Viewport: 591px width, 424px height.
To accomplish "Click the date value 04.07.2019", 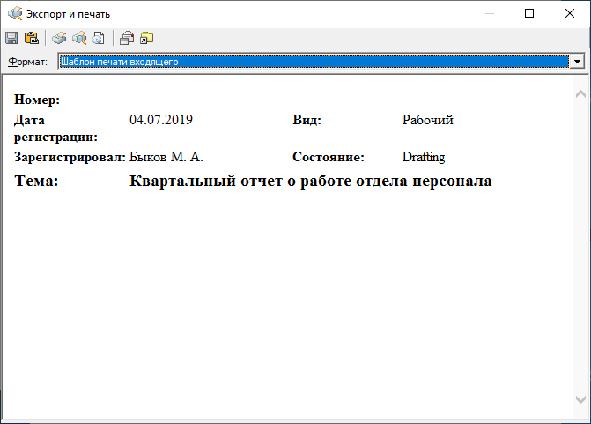I will tap(160, 120).
